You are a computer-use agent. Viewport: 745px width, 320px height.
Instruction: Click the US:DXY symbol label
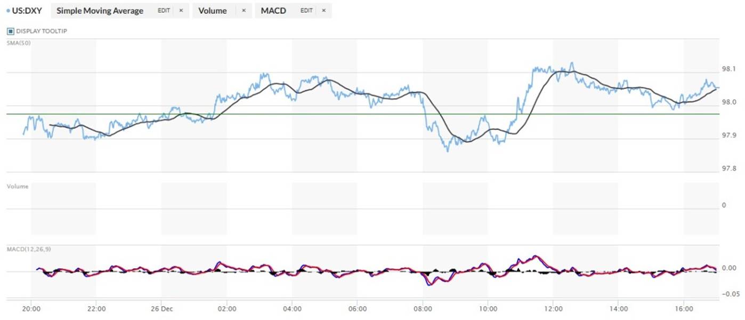coord(27,11)
